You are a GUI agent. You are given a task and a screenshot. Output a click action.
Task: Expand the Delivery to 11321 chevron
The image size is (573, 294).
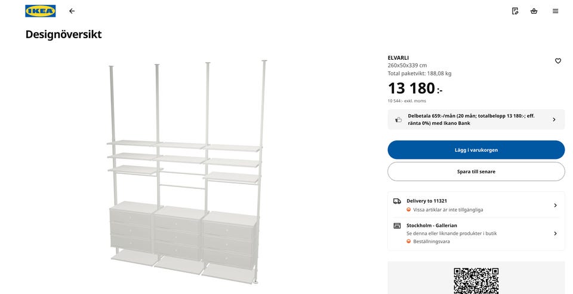click(555, 205)
